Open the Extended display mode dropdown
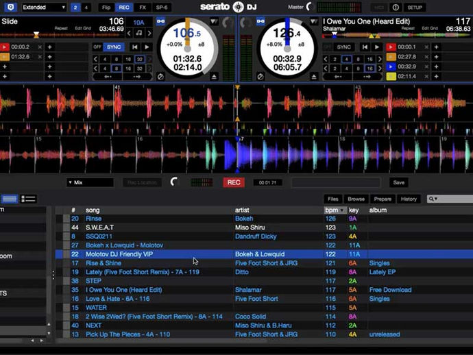 pyautogui.click(x=44, y=8)
